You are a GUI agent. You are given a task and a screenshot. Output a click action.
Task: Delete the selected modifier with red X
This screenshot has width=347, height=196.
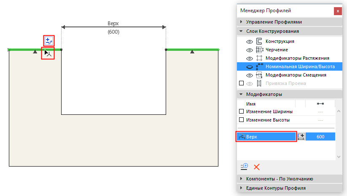[257, 167]
